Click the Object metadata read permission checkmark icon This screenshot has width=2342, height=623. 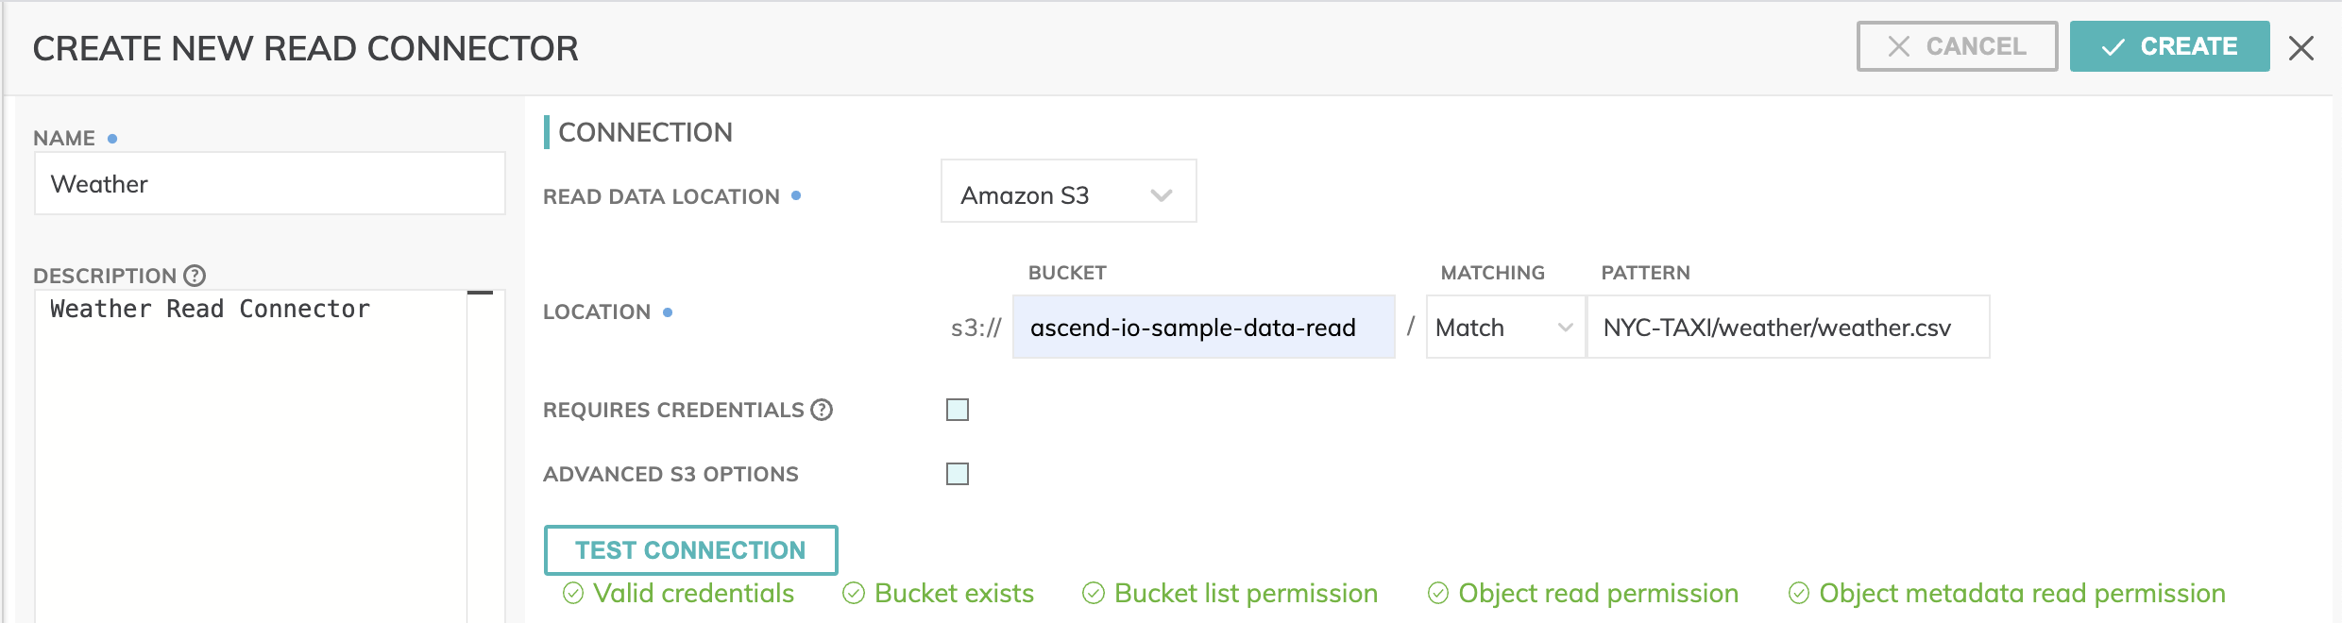1799,593
